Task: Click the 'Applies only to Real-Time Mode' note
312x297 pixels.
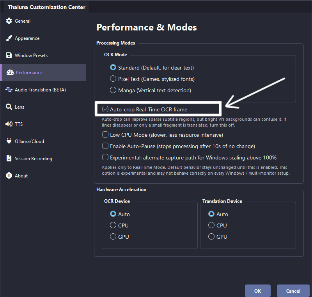Action: (x=196, y=170)
